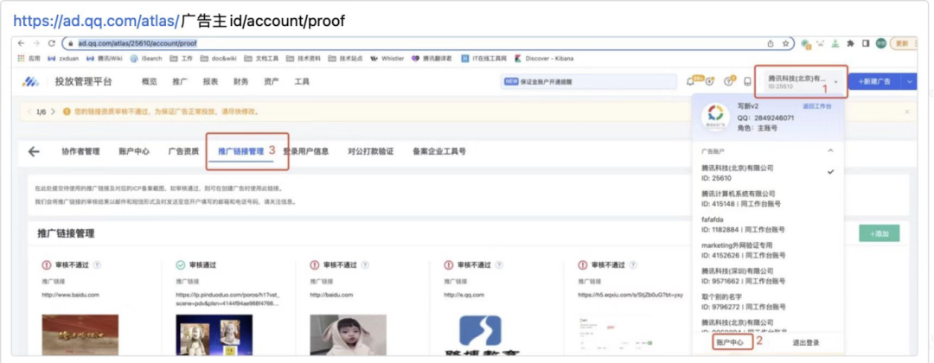Open the Whistler bookmark
This screenshot has height=363, width=934.
(387, 58)
